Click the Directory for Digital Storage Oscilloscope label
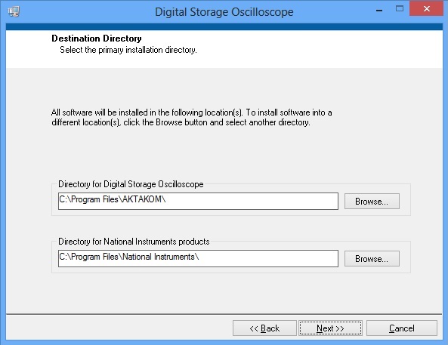This screenshot has height=345, width=448. [131, 184]
